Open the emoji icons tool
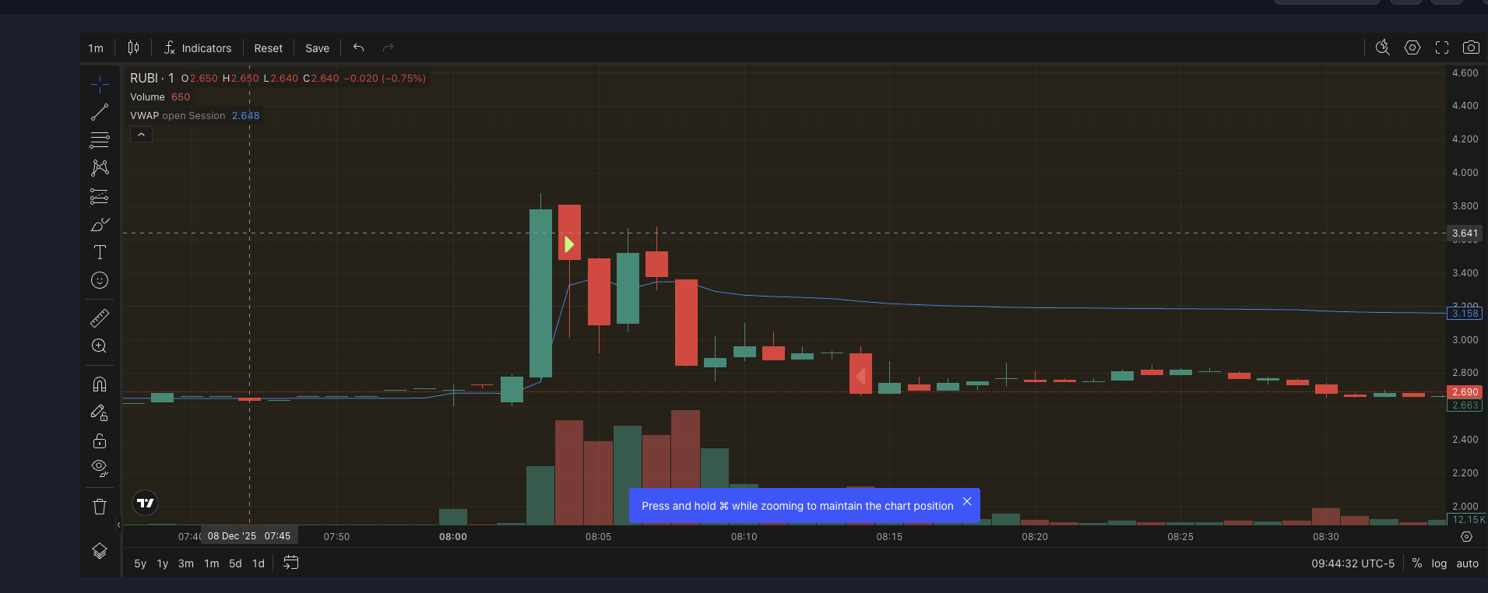 (x=100, y=280)
